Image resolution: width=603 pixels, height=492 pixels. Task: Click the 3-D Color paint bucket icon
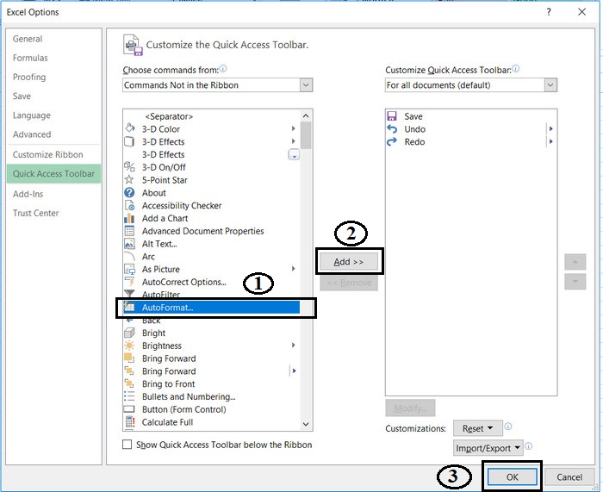click(129, 128)
